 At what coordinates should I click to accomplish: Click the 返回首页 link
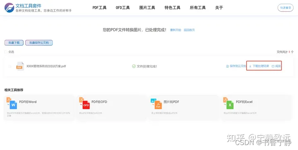(189, 30)
